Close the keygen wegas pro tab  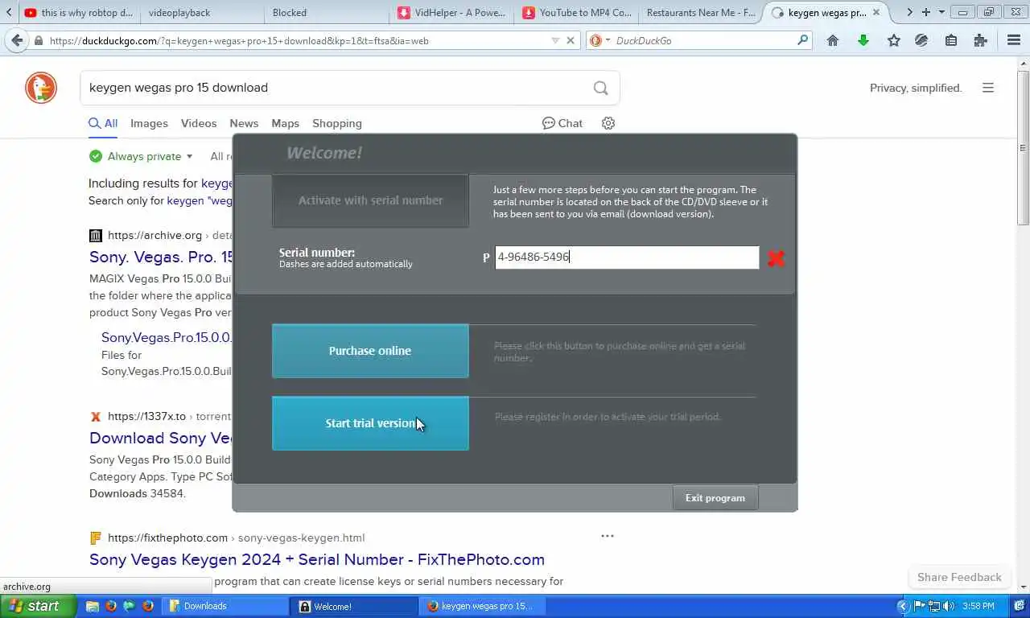click(876, 12)
